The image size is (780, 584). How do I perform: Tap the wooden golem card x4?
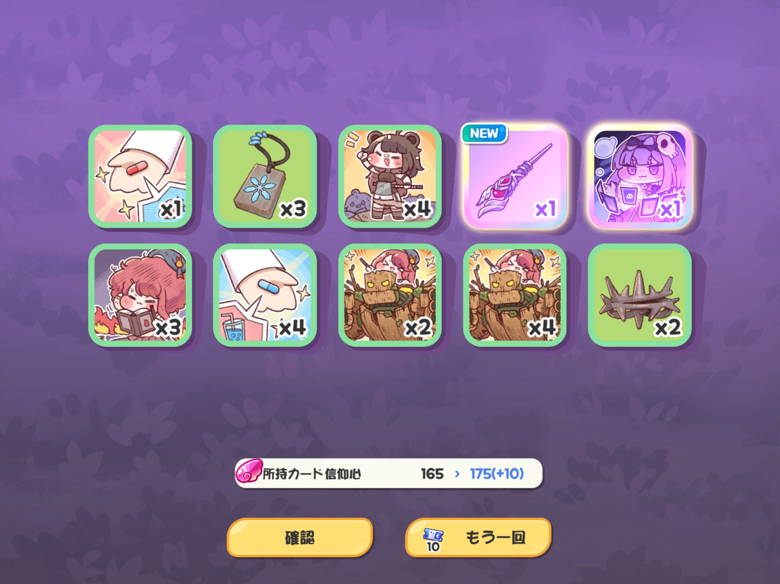tap(515, 295)
